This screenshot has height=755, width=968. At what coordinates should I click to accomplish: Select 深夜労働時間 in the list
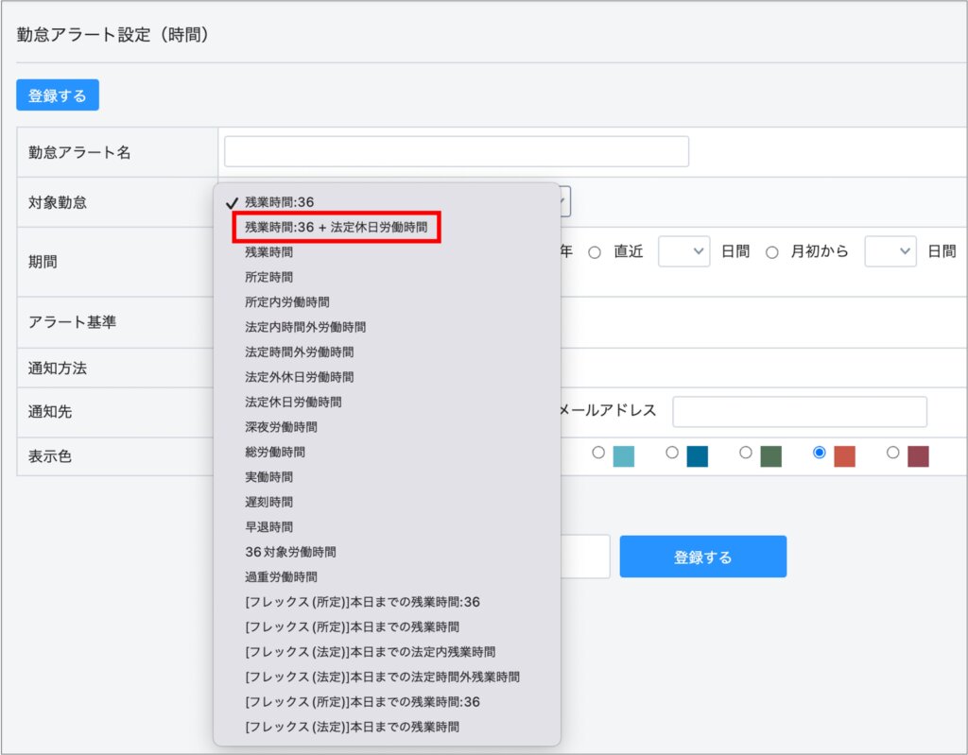pyautogui.click(x=282, y=427)
